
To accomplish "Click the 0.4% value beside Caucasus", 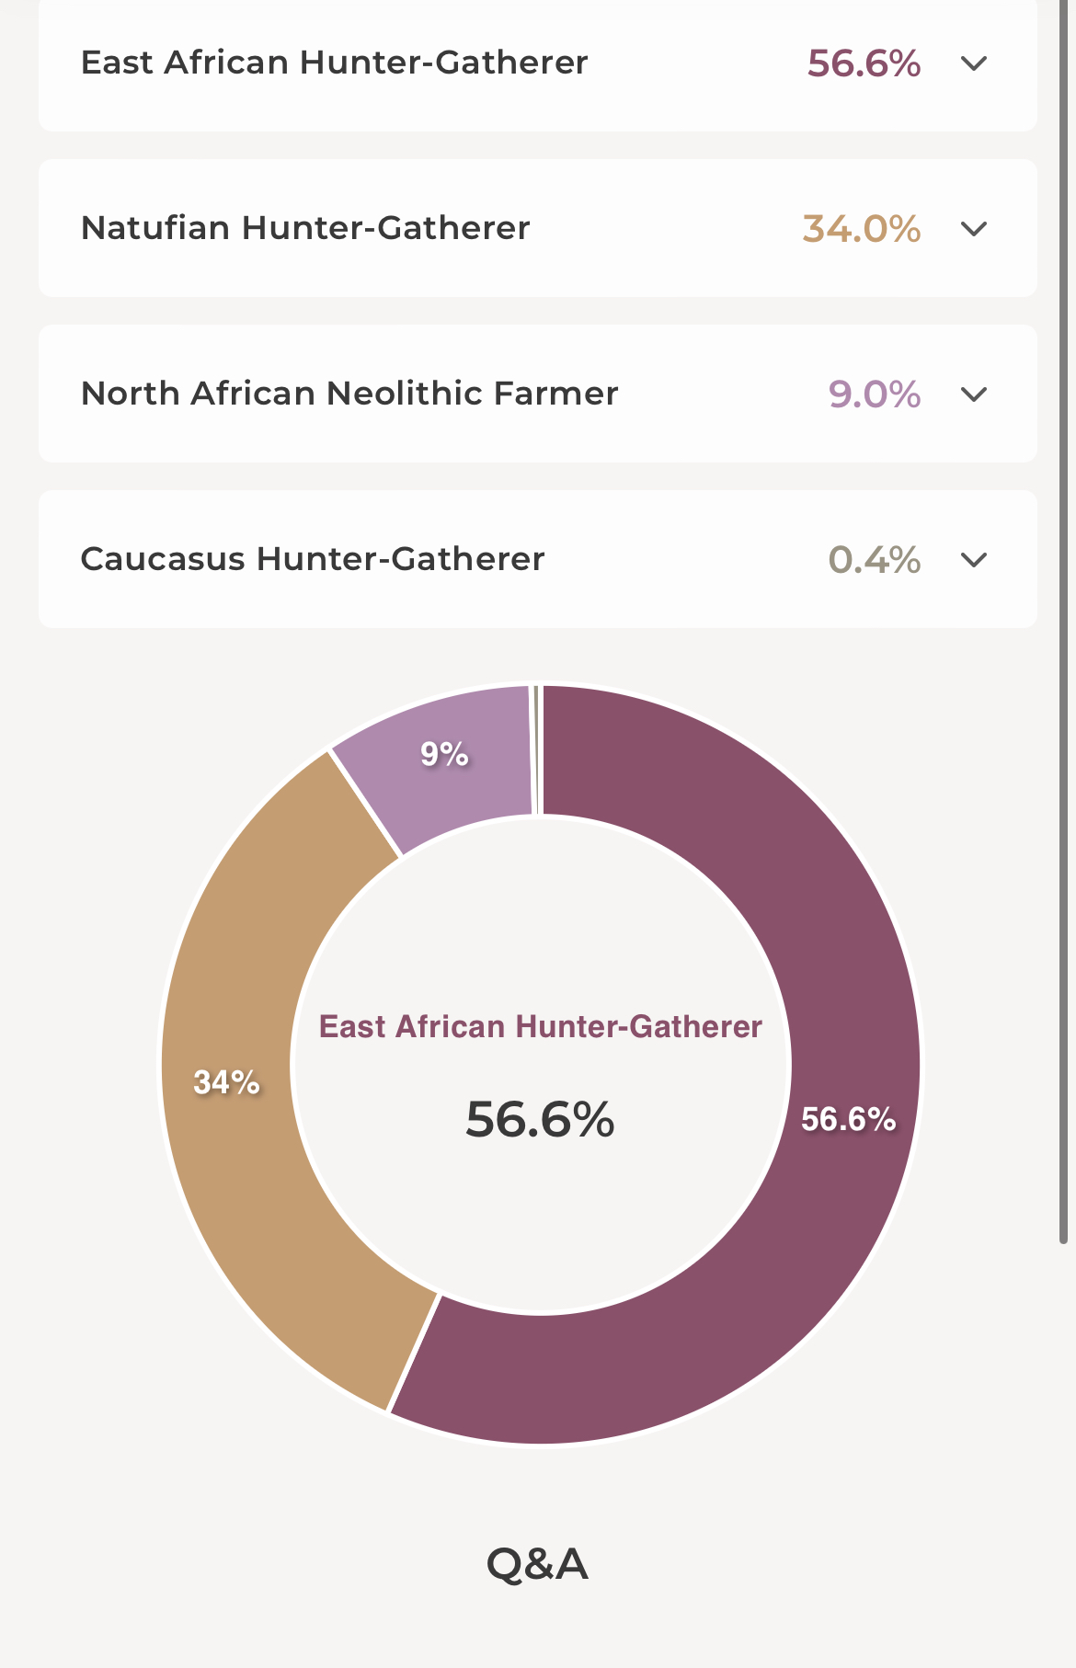I will [x=874, y=560].
